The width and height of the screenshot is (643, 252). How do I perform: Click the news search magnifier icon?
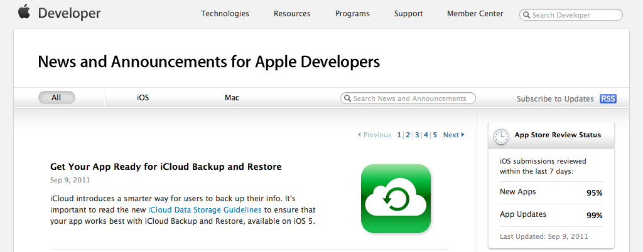click(347, 98)
